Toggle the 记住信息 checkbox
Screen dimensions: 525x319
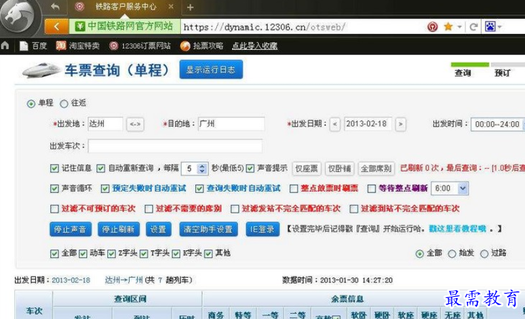(x=54, y=168)
